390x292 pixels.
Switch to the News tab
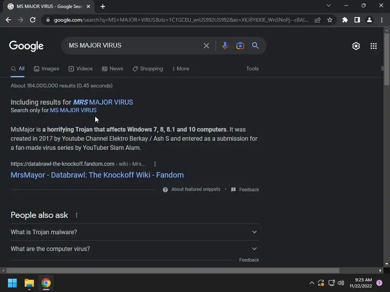click(112, 69)
